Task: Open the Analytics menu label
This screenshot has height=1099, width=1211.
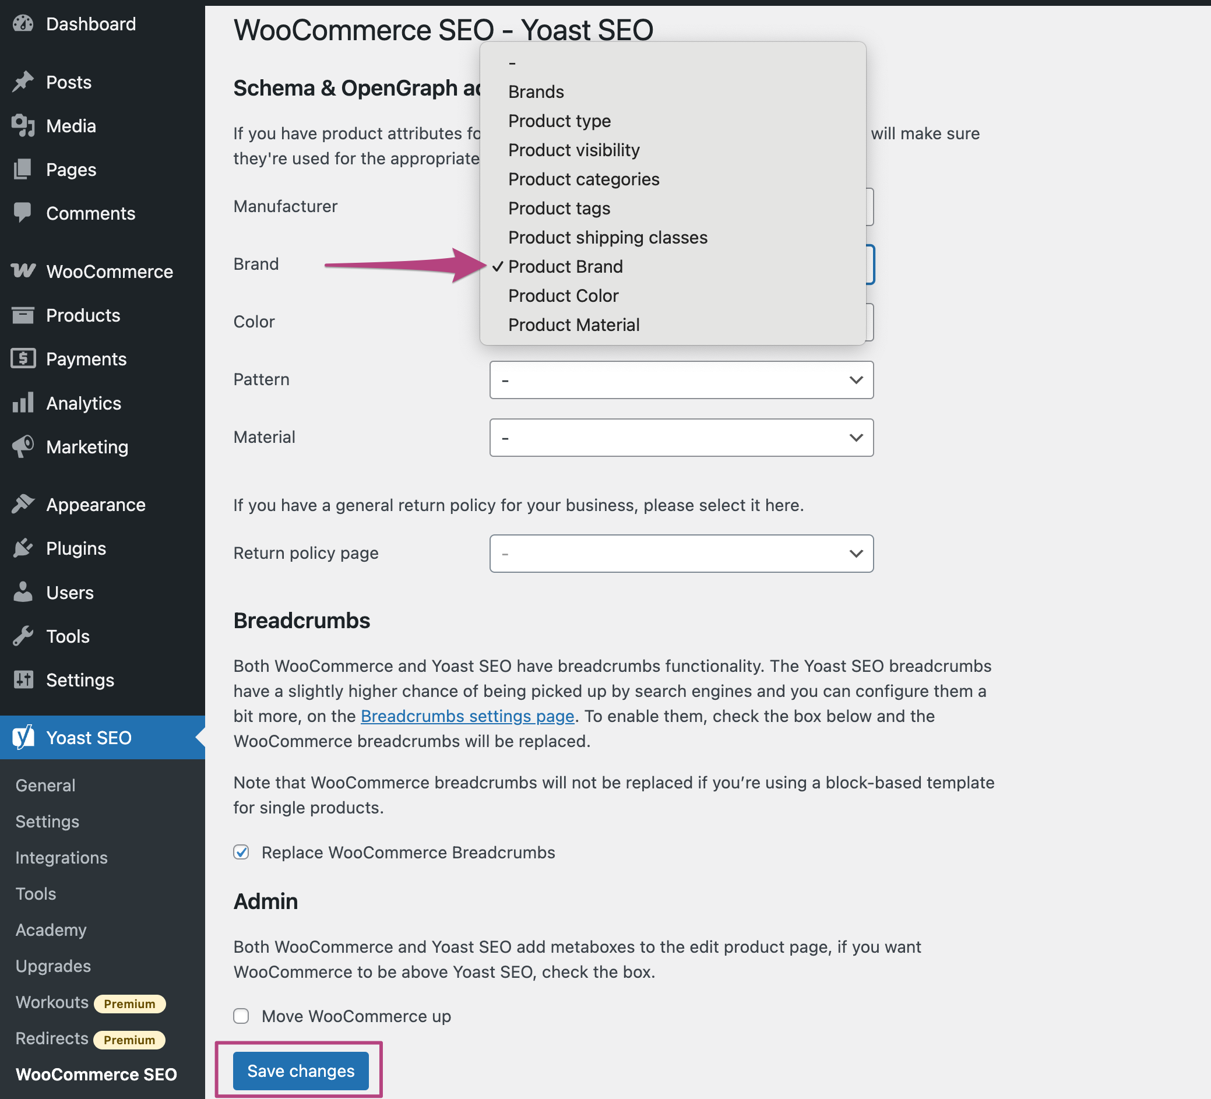Action: point(83,403)
